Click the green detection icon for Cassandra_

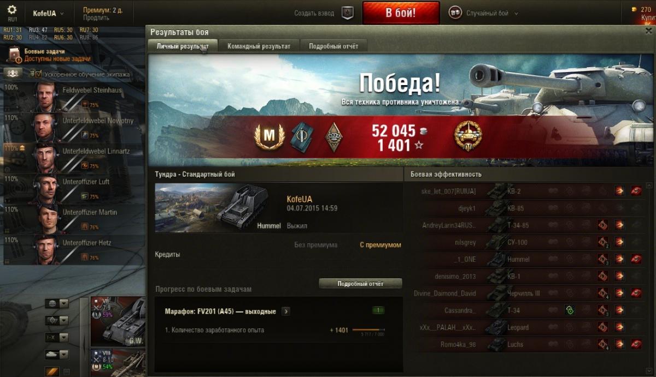coord(569,310)
